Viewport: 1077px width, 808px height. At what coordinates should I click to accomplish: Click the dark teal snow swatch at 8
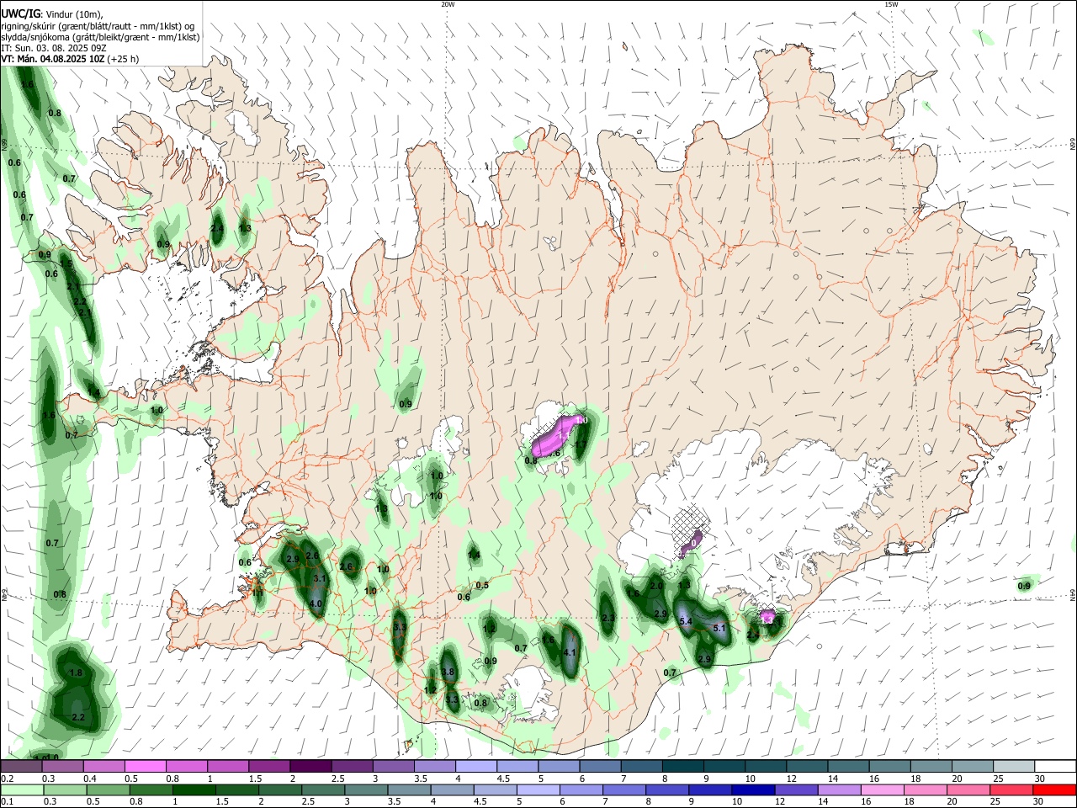tap(682, 766)
